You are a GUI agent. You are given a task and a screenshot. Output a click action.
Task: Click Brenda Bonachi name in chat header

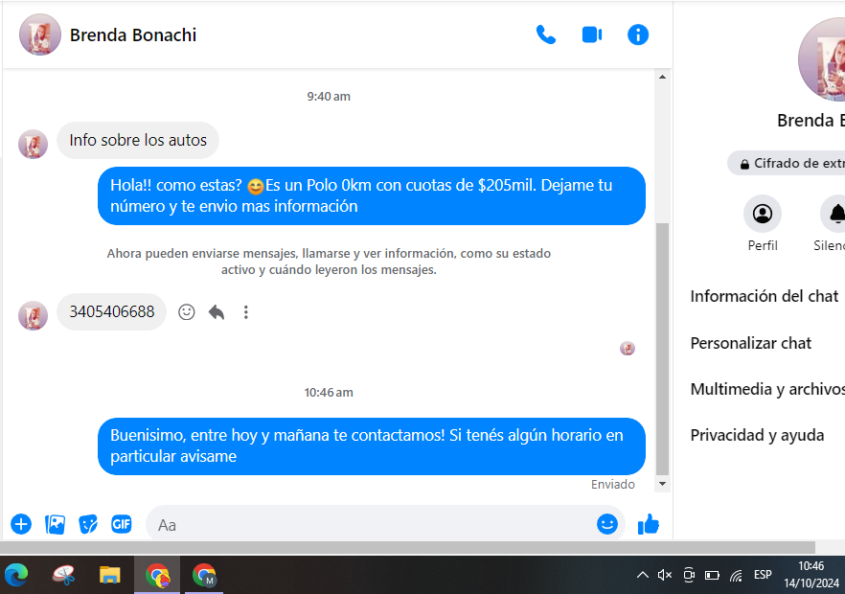133,35
